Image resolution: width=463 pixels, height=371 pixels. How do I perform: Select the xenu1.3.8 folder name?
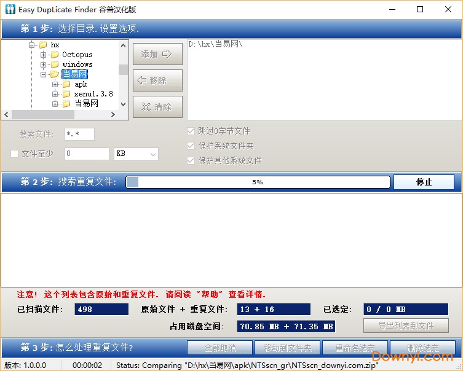click(93, 94)
